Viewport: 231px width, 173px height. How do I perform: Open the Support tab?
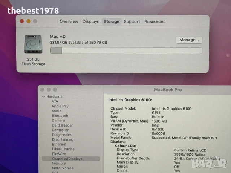132,22
